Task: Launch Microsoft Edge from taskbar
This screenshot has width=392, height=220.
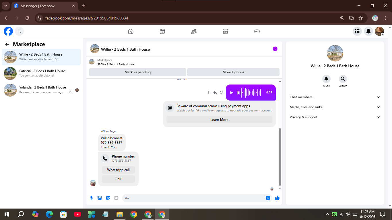Action: pyautogui.click(x=49, y=214)
